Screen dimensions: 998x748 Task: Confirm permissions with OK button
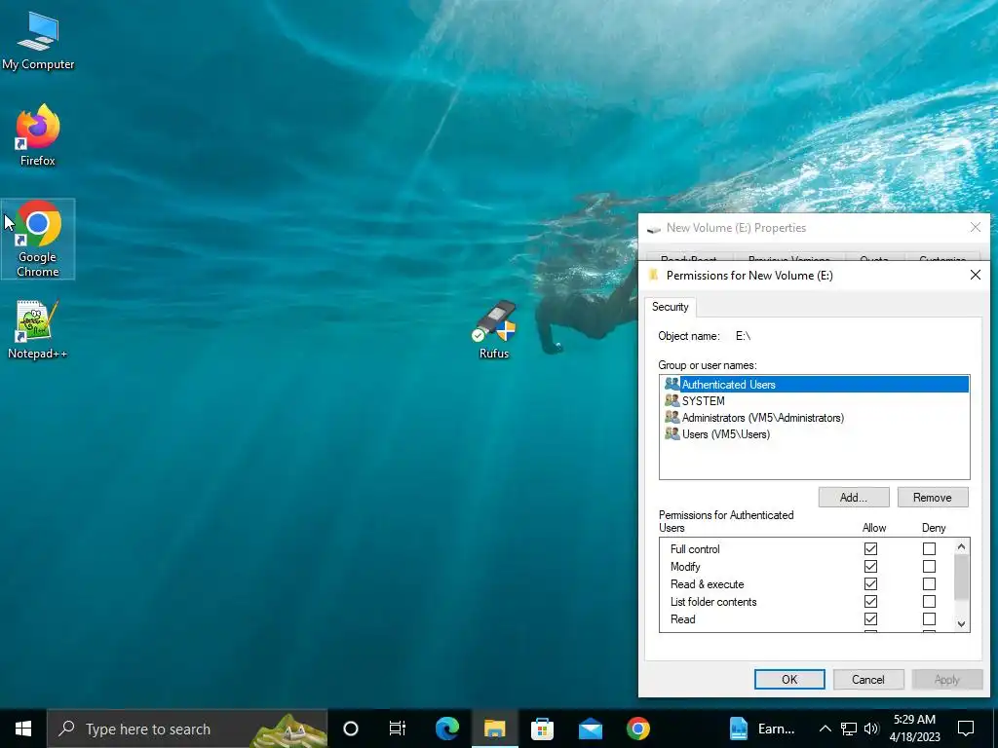coord(789,679)
